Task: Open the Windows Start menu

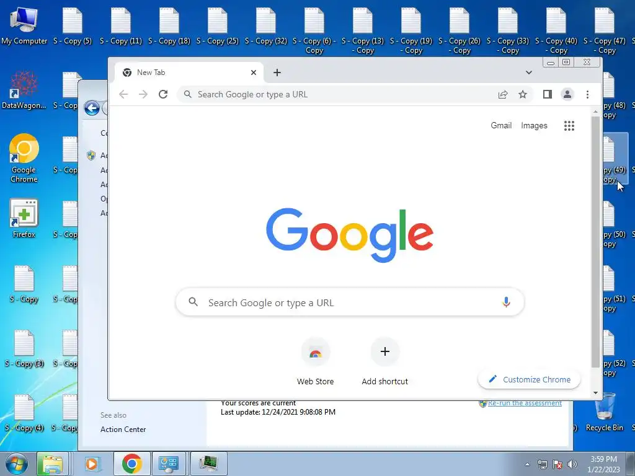Action: (17, 464)
